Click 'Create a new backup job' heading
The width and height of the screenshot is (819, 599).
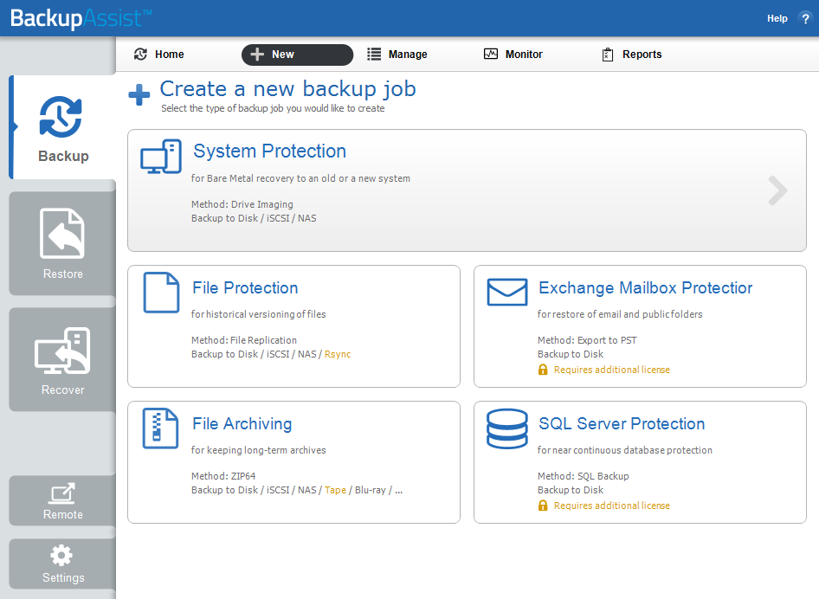287,89
